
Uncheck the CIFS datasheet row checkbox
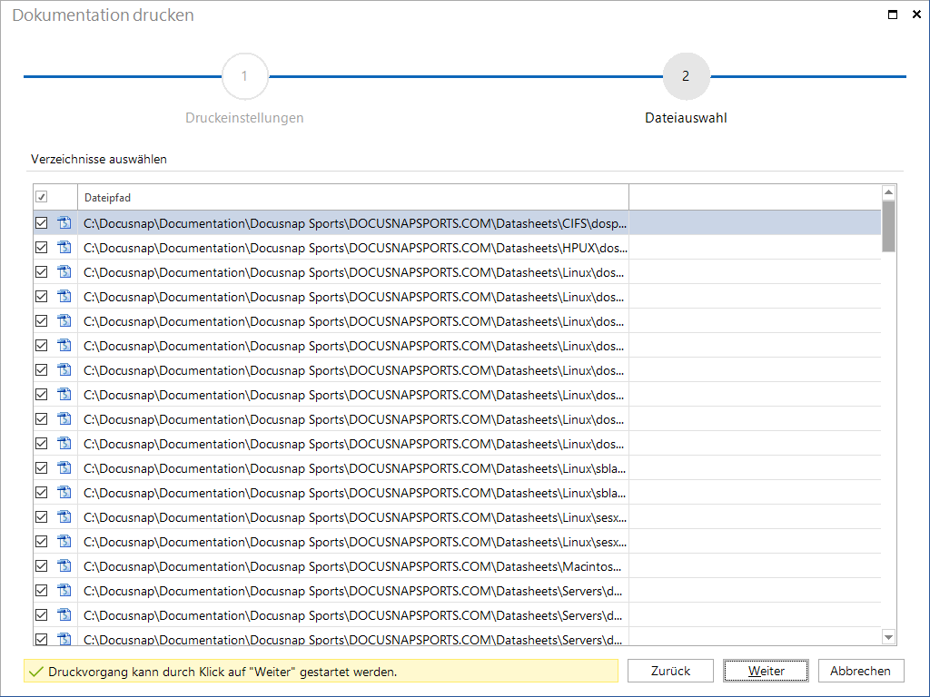(42, 223)
